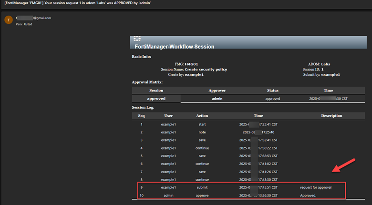
Task: Click the 'Para: Usted' recipient line
Action: [x=24, y=24]
